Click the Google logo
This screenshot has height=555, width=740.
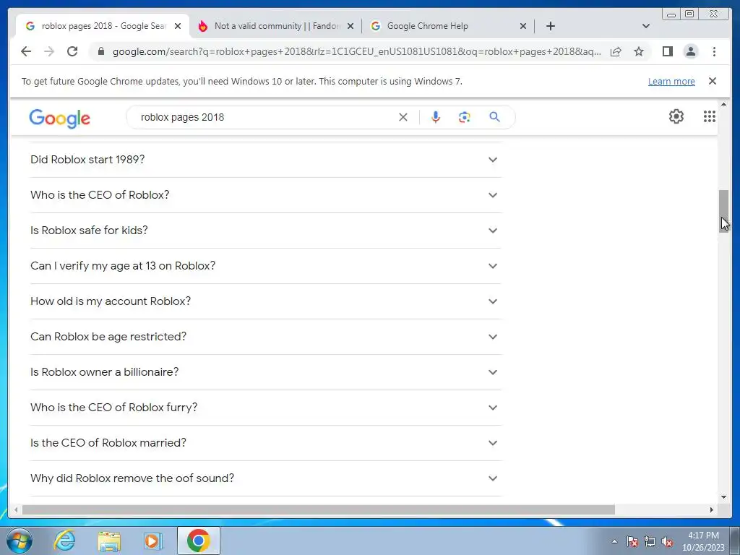(59, 119)
